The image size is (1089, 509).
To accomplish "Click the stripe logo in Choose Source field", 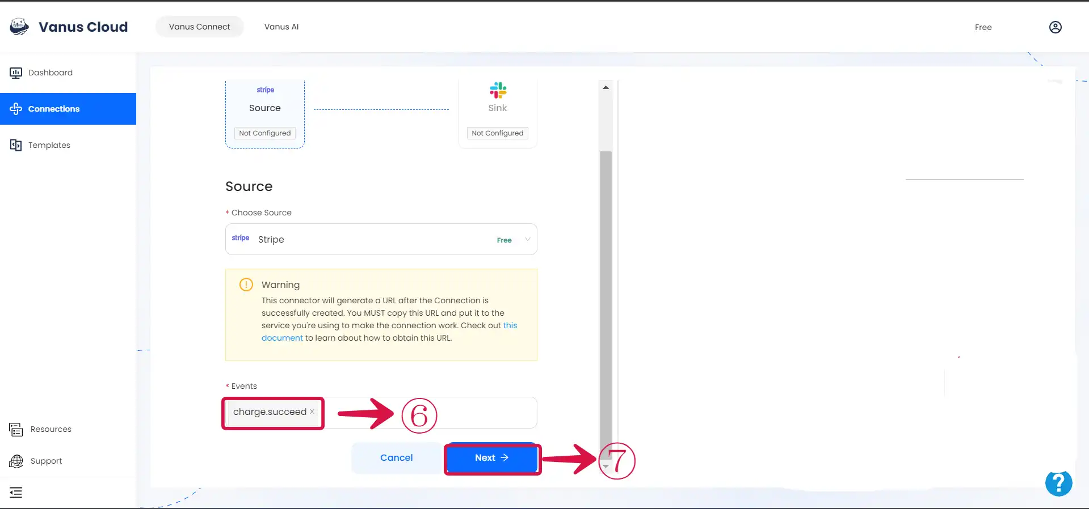I will click(241, 238).
